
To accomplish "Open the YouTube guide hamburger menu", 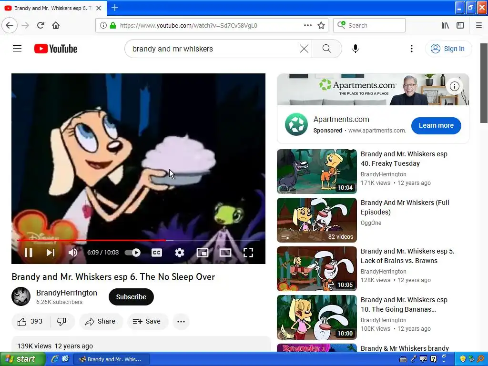I will click(17, 49).
